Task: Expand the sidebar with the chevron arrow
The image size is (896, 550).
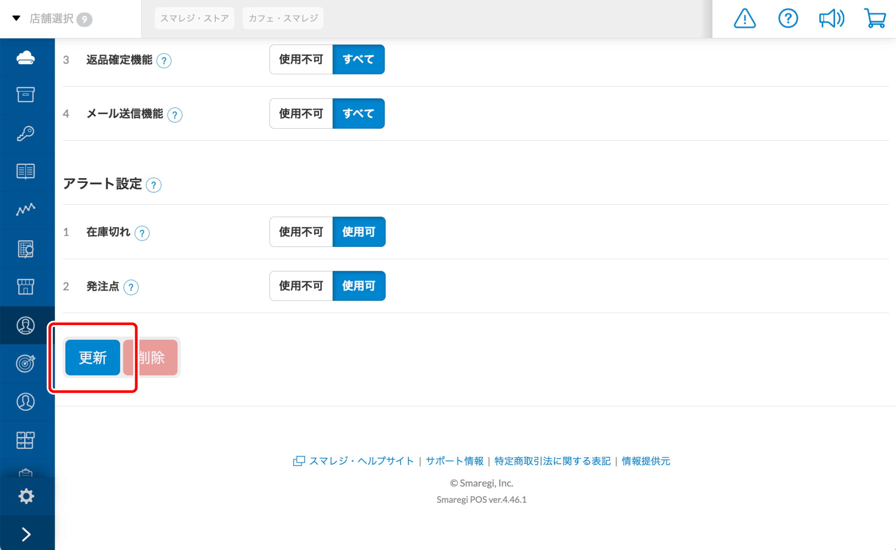Action: tap(26, 534)
